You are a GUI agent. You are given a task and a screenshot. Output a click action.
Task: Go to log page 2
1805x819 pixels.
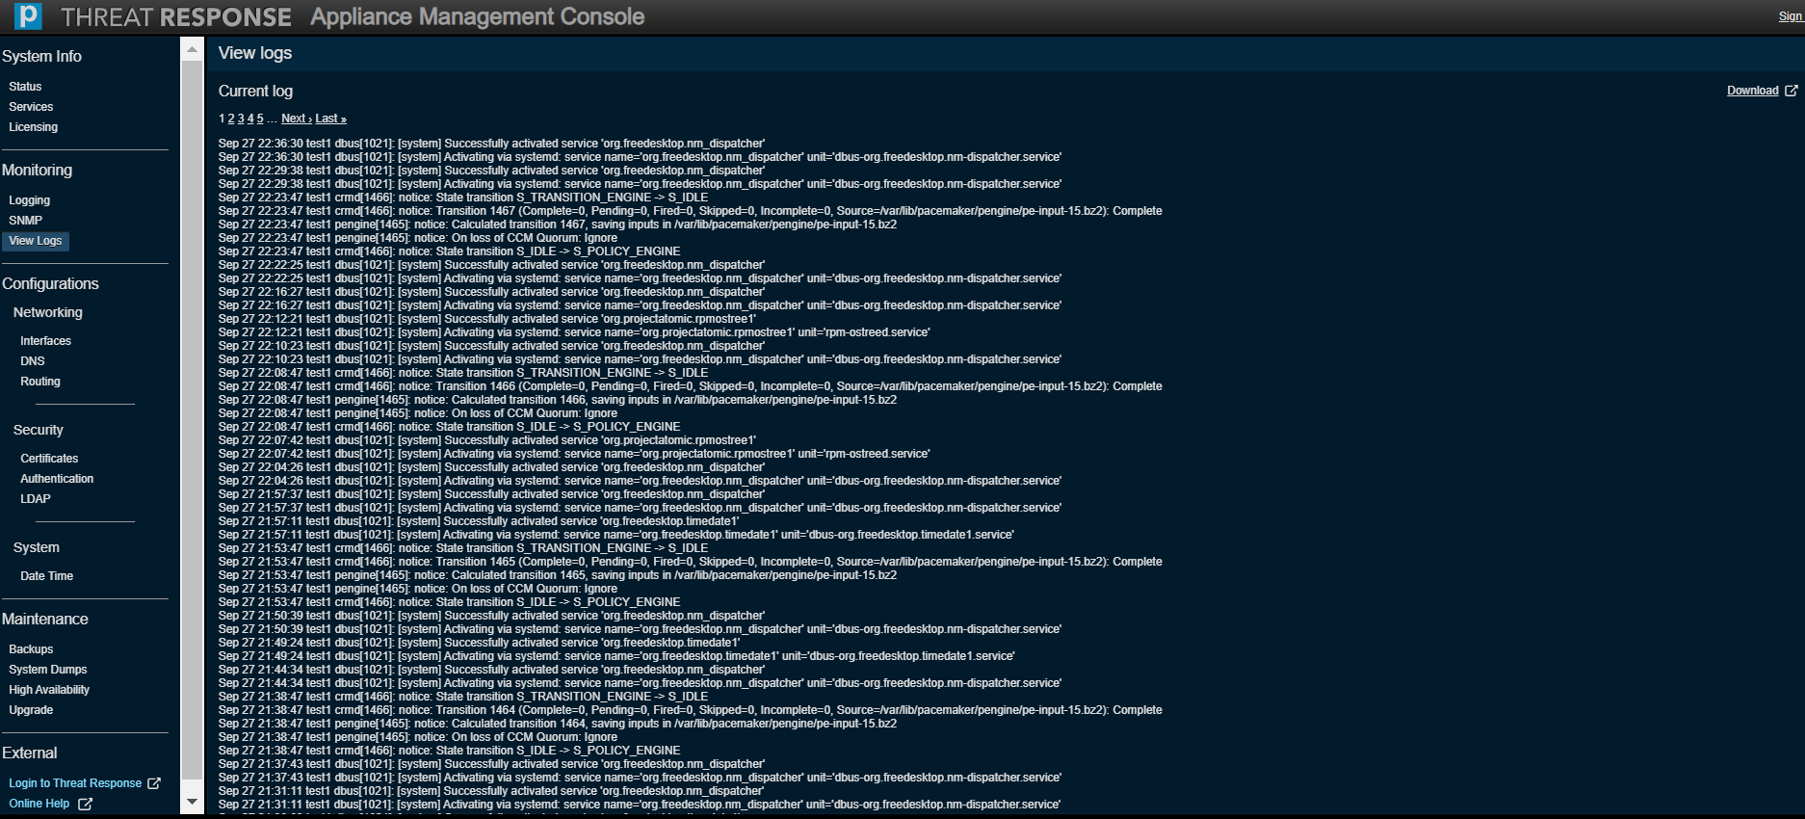[x=231, y=119]
